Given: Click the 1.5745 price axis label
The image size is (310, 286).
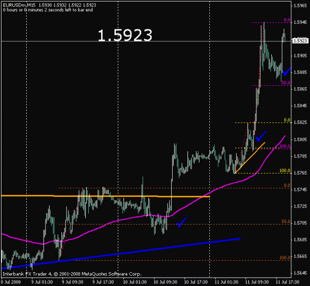Looking at the screenshot, I should coord(300,190).
